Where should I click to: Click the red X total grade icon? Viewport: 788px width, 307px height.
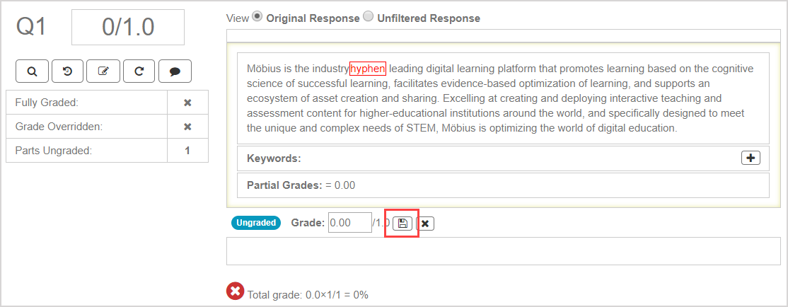pyautogui.click(x=236, y=291)
